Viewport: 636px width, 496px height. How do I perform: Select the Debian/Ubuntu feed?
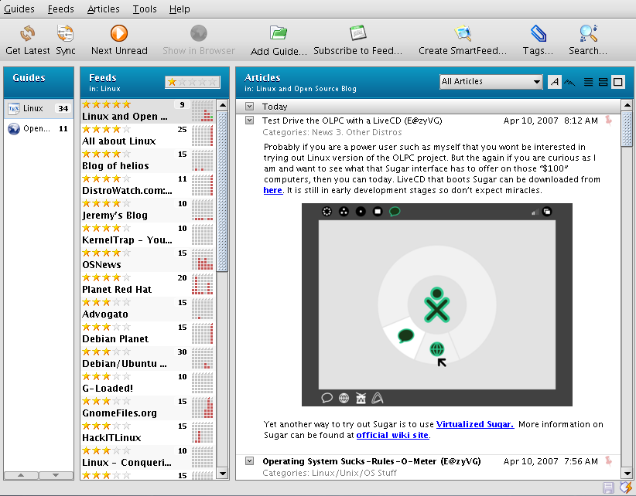(x=148, y=358)
